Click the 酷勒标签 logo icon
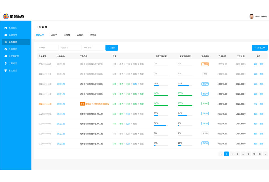 [x=6, y=17]
